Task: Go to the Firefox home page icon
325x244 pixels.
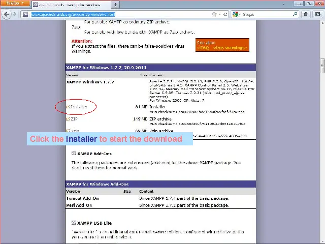Action: (306, 14)
